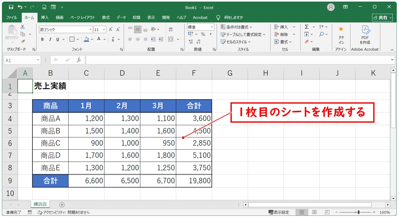Add a new sheet with plus icon
399x218 pixels.
tap(62, 205)
